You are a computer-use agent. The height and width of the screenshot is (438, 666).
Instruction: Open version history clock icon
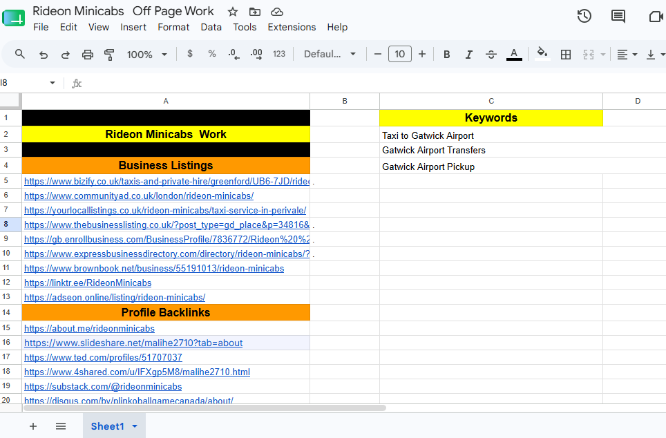coord(584,16)
